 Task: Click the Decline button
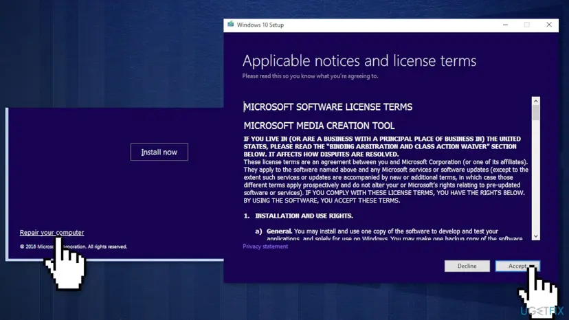[x=467, y=266]
